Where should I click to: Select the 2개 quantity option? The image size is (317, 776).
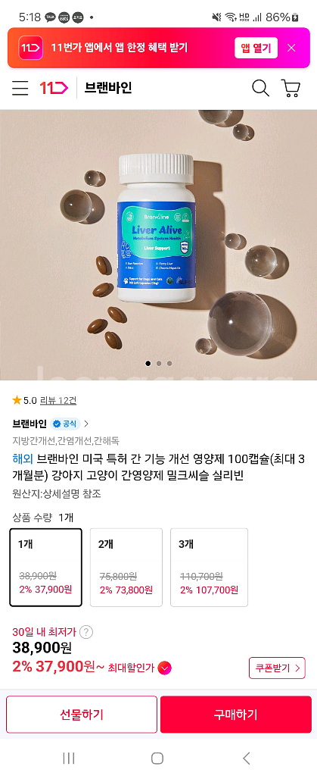tap(126, 567)
